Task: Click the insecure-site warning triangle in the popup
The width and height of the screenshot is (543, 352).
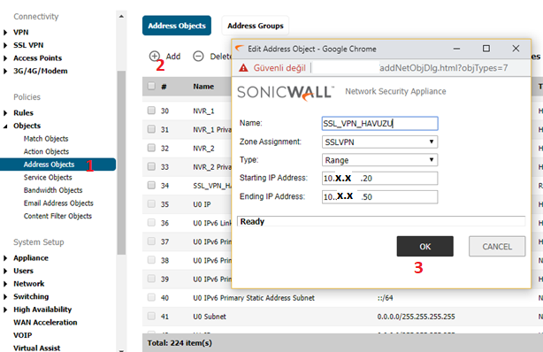Action: point(243,68)
